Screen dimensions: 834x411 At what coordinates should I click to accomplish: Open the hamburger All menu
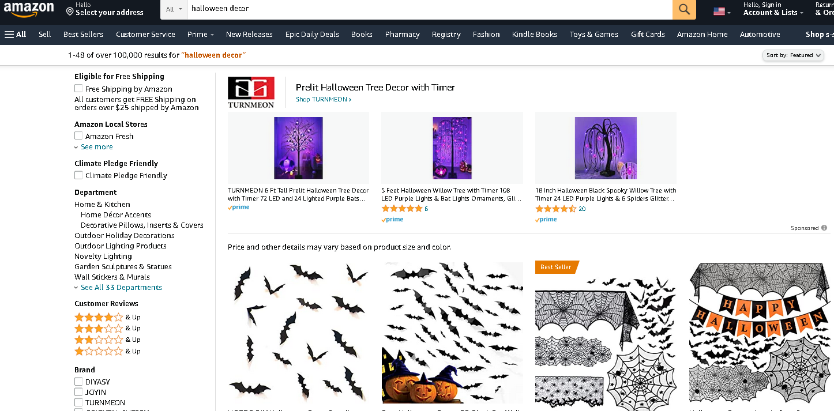click(x=16, y=35)
